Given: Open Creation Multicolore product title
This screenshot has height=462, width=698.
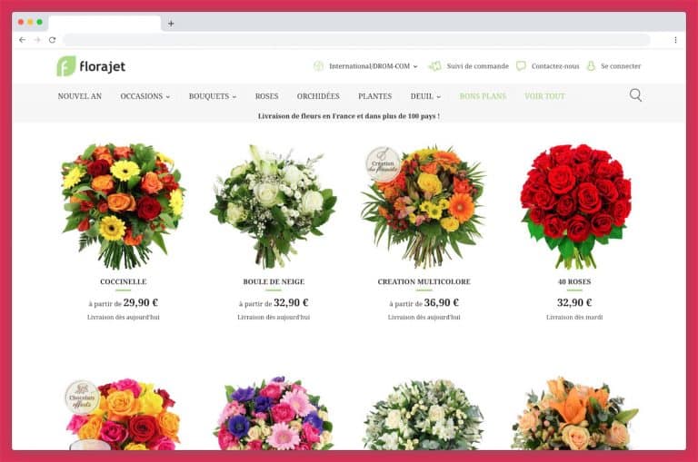Looking at the screenshot, I should pos(424,281).
